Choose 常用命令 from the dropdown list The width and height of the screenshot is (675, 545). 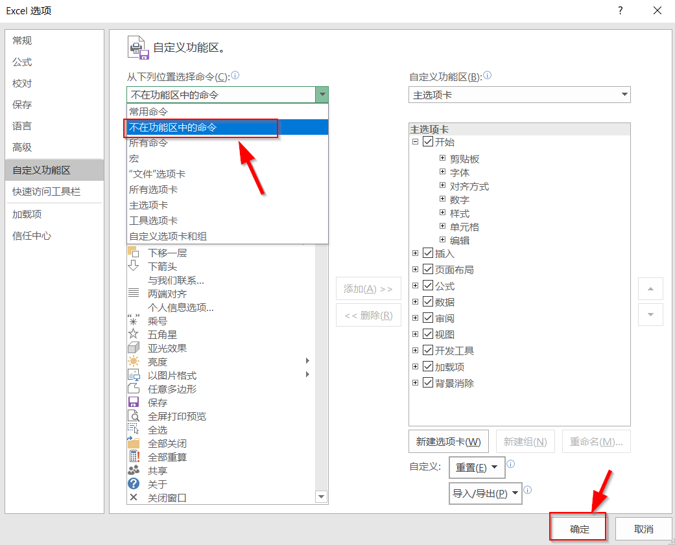[x=228, y=112]
